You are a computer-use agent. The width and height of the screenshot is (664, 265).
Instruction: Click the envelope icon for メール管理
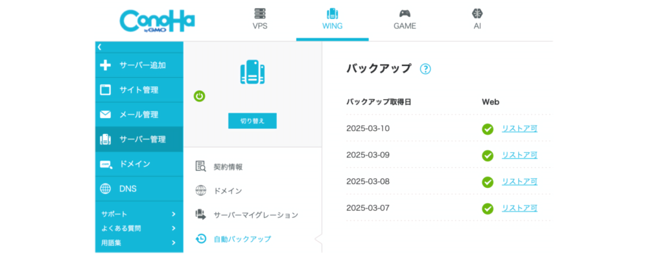pos(106,115)
